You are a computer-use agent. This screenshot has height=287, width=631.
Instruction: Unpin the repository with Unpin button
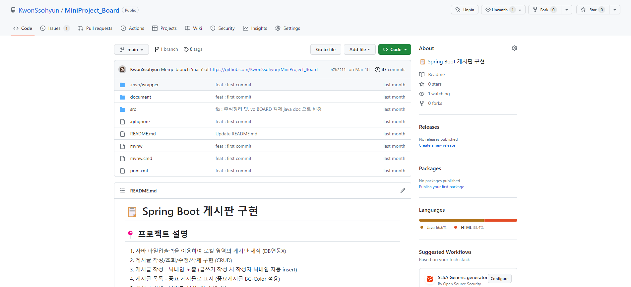point(465,10)
